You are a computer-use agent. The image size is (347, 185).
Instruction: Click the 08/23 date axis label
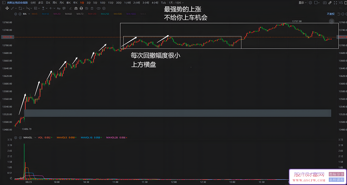coord(28,182)
